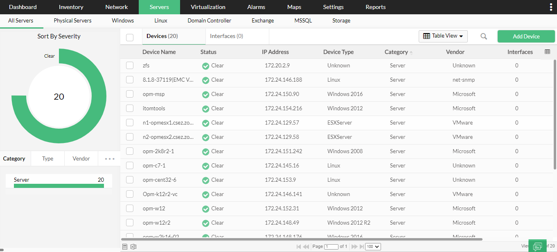
Task: Open the Reports main tab
Action: 376,7
